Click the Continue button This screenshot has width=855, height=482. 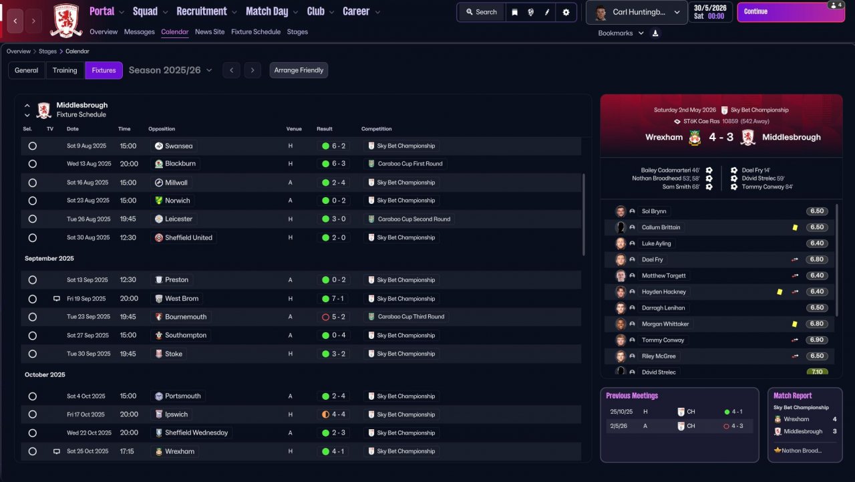[792, 12]
